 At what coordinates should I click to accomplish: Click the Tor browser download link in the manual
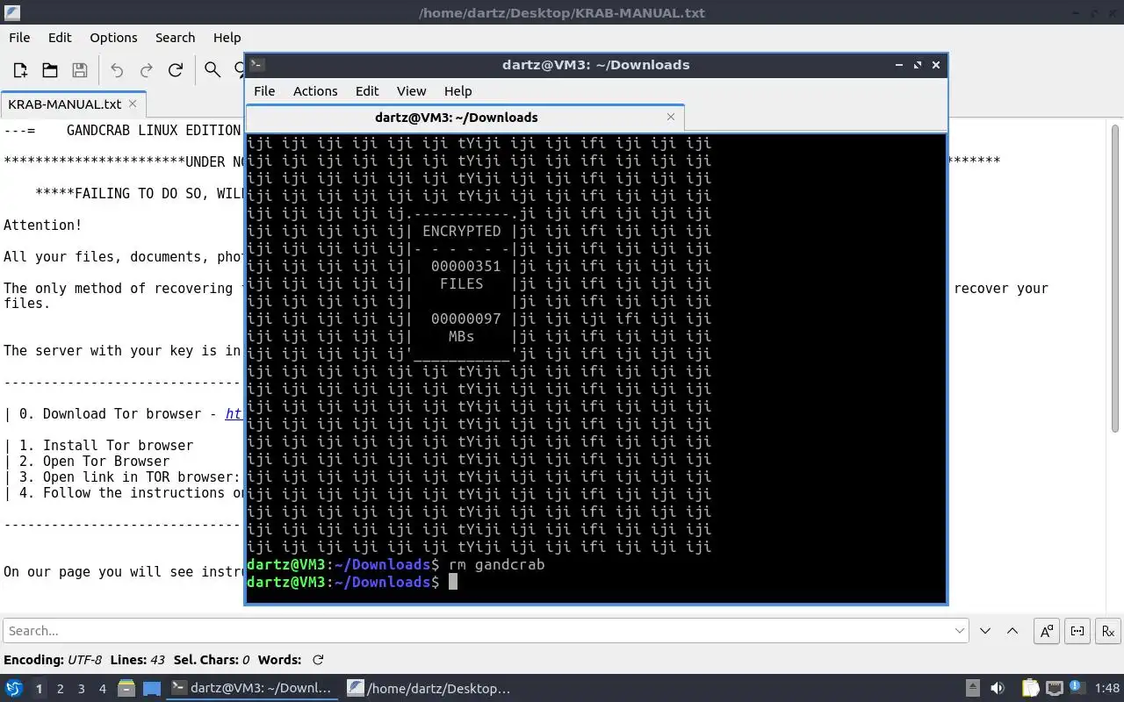tap(234, 414)
